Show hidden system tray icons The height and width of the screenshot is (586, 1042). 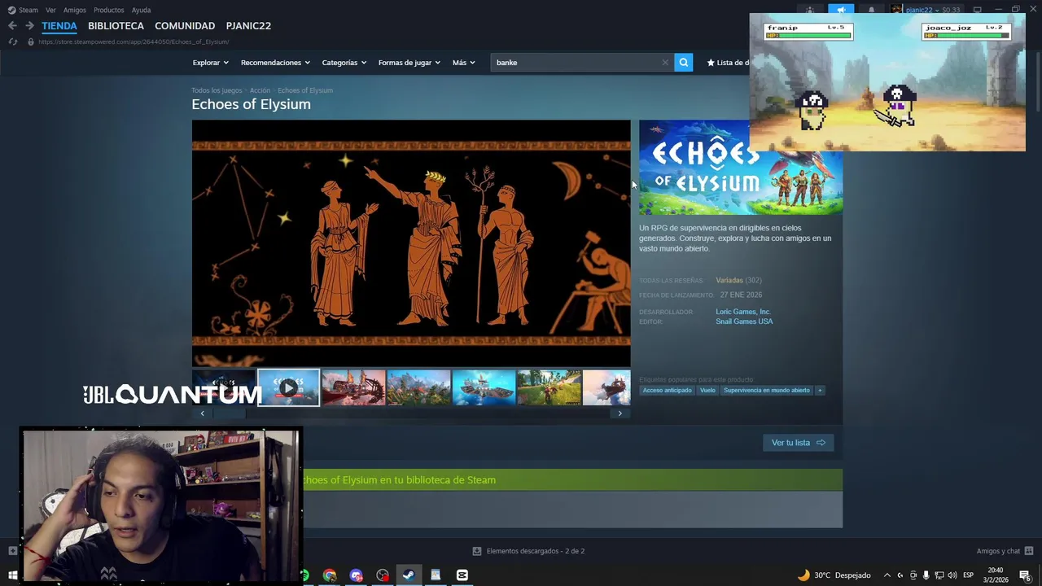[887, 575]
